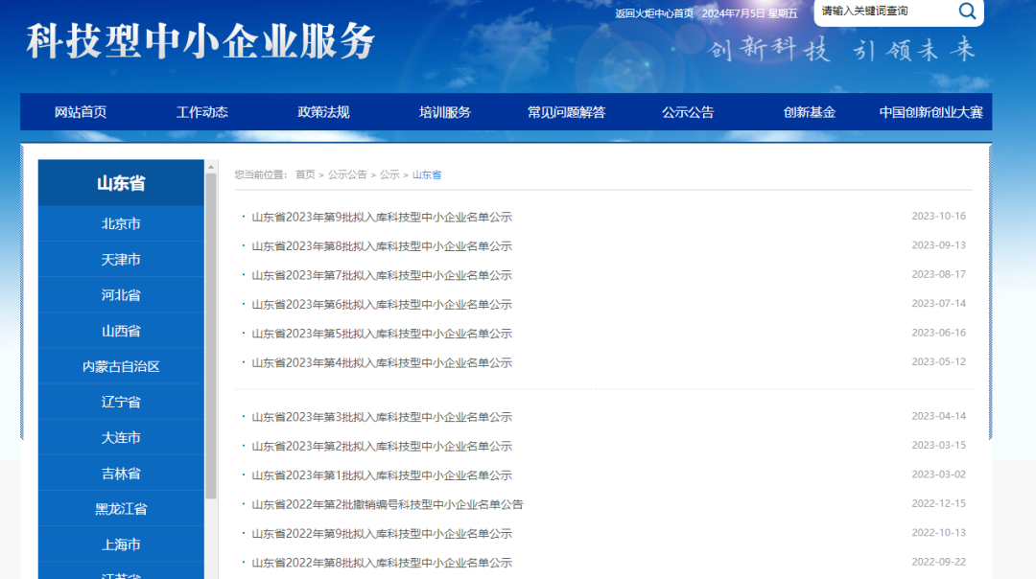Open 中国创新创业大赛 navigation item
The height and width of the screenshot is (579, 1036).
930,112
